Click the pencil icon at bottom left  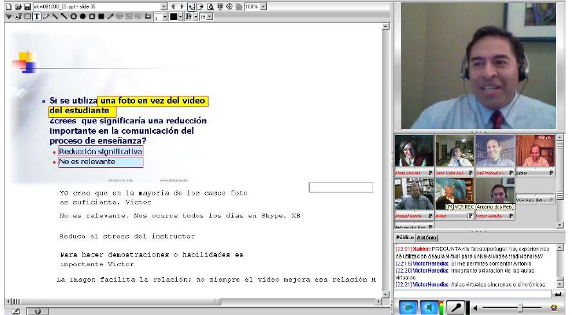(x=15, y=311)
